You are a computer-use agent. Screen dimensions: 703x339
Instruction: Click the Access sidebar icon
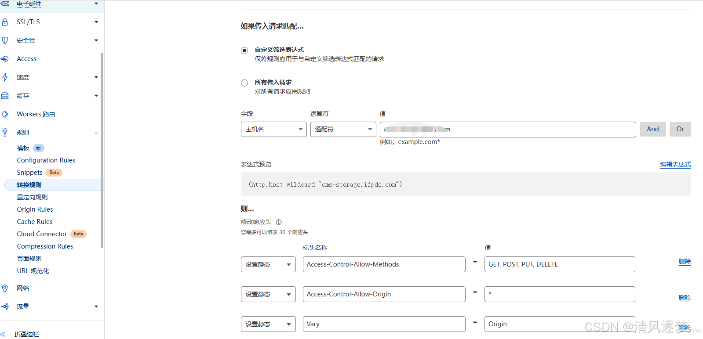point(5,59)
